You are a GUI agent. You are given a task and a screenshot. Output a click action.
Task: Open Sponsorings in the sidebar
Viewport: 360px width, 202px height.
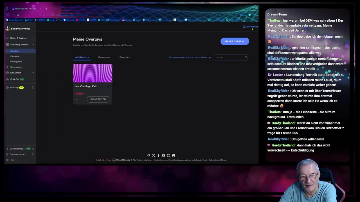[x=16, y=67]
